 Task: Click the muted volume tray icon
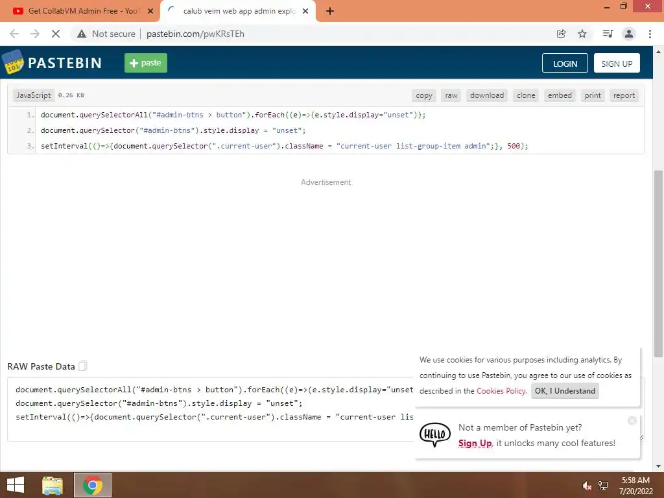pos(586,486)
